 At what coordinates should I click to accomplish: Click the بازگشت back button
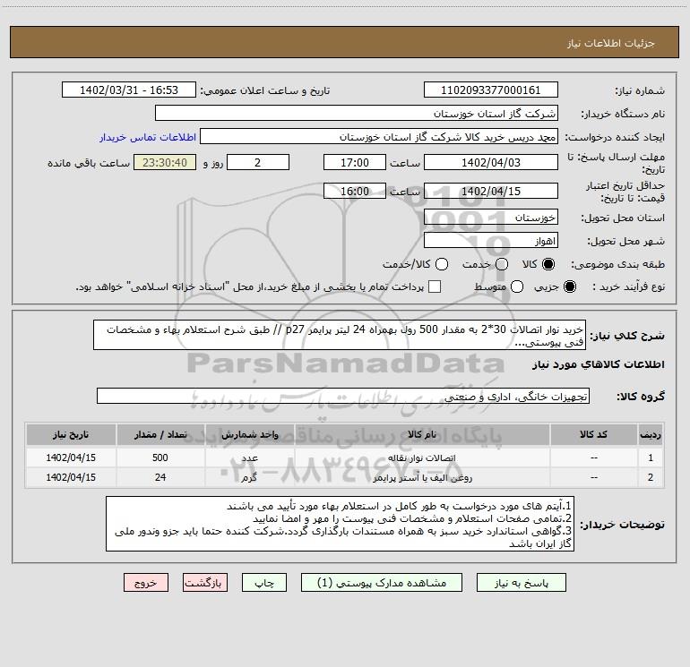click(x=205, y=583)
